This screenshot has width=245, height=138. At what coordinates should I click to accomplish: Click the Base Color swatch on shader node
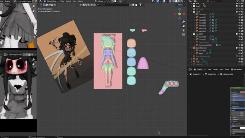(x=242, y=92)
